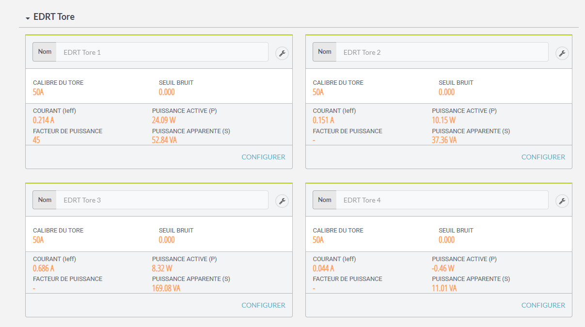Click CONFIGURER in the EDRT Tore 2 card
The width and height of the screenshot is (585, 327).
pos(543,157)
